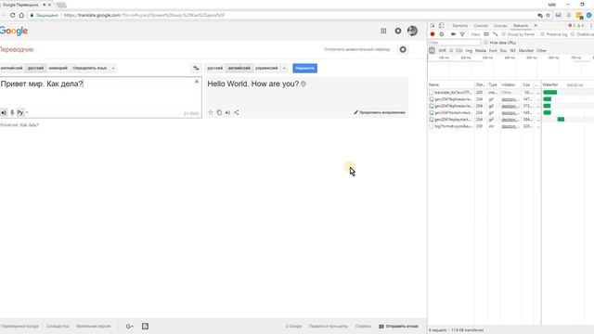
Task: Open the Google account avatar
Action: tap(412, 31)
